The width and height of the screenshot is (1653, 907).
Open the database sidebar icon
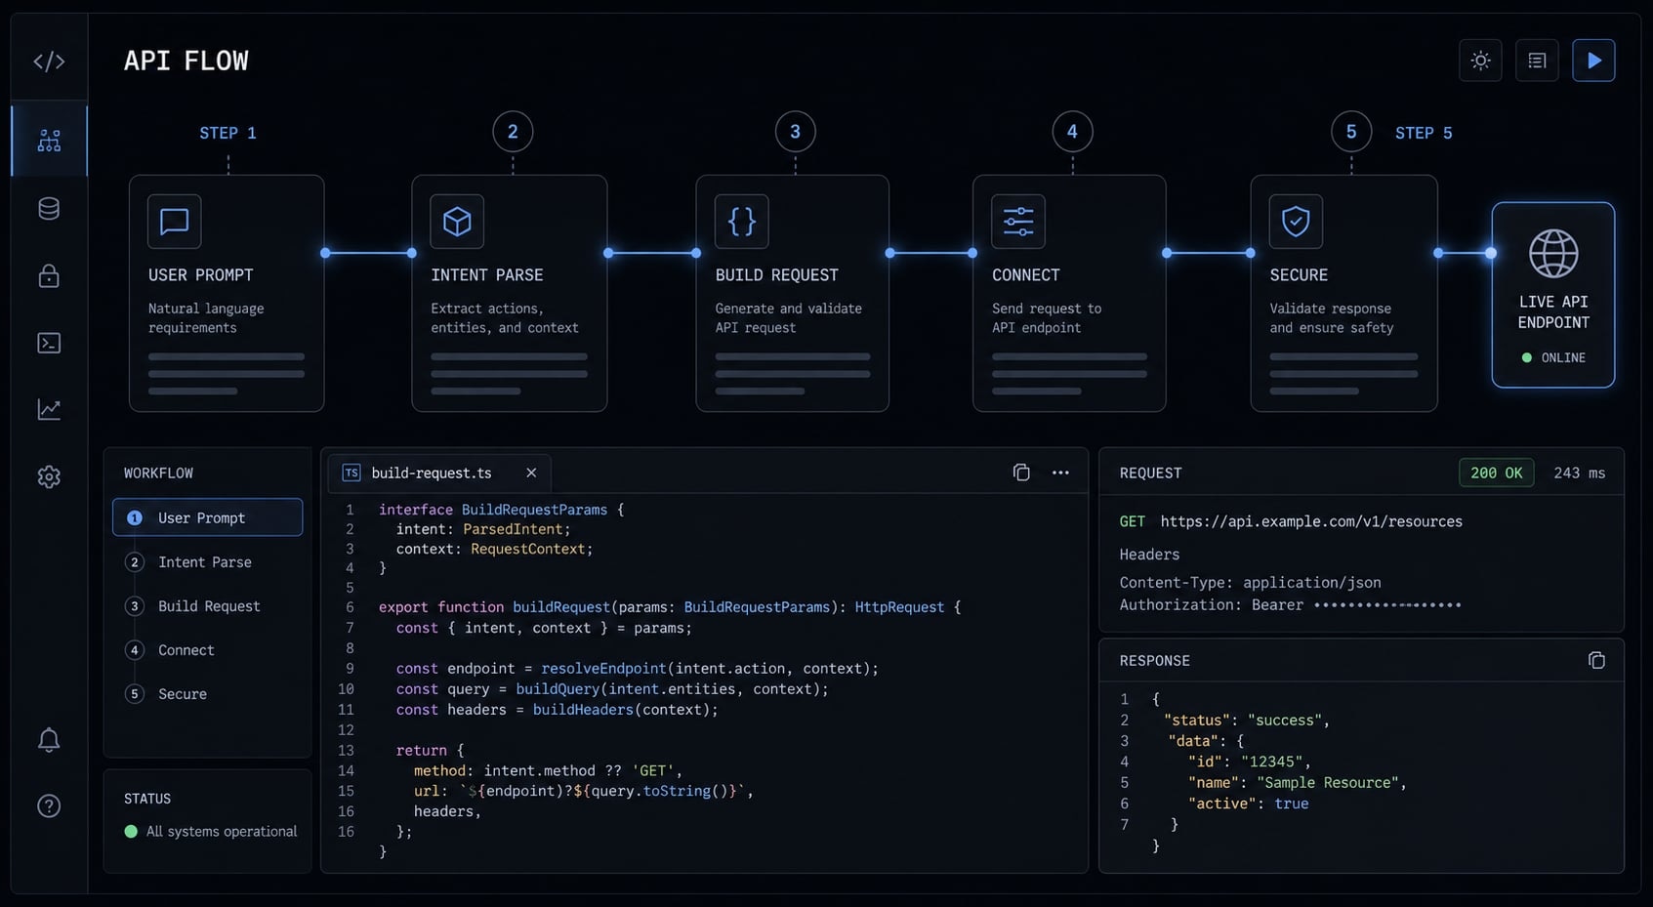point(49,209)
